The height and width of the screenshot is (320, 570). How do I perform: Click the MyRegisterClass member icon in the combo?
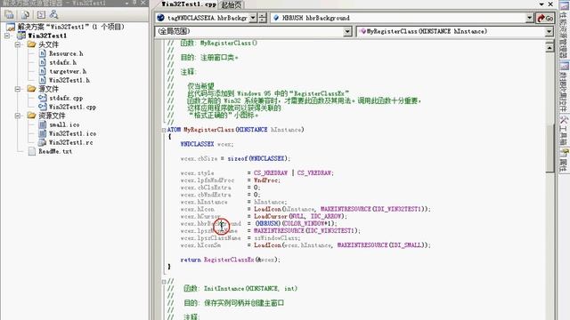[362, 31]
